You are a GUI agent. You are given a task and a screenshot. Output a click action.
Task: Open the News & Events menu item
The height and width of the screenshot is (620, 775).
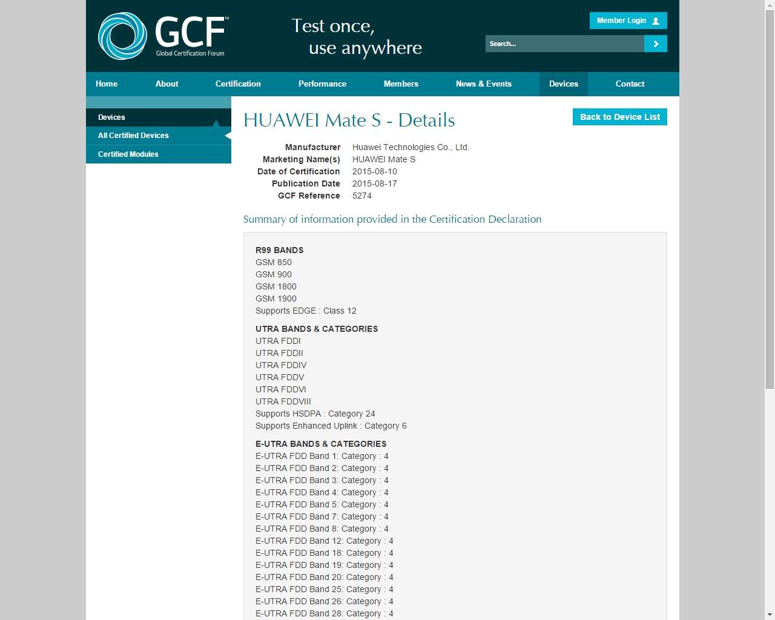pyautogui.click(x=484, y=84)
